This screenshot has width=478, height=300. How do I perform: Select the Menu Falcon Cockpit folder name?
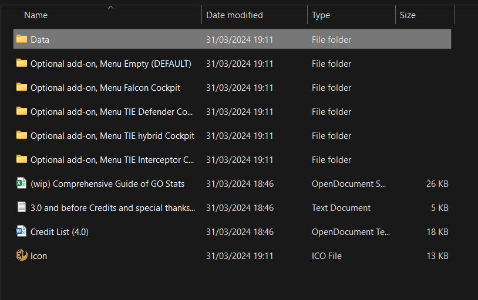105,88
